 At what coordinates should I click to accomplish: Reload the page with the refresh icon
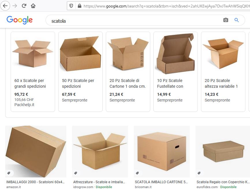[24, 6]
